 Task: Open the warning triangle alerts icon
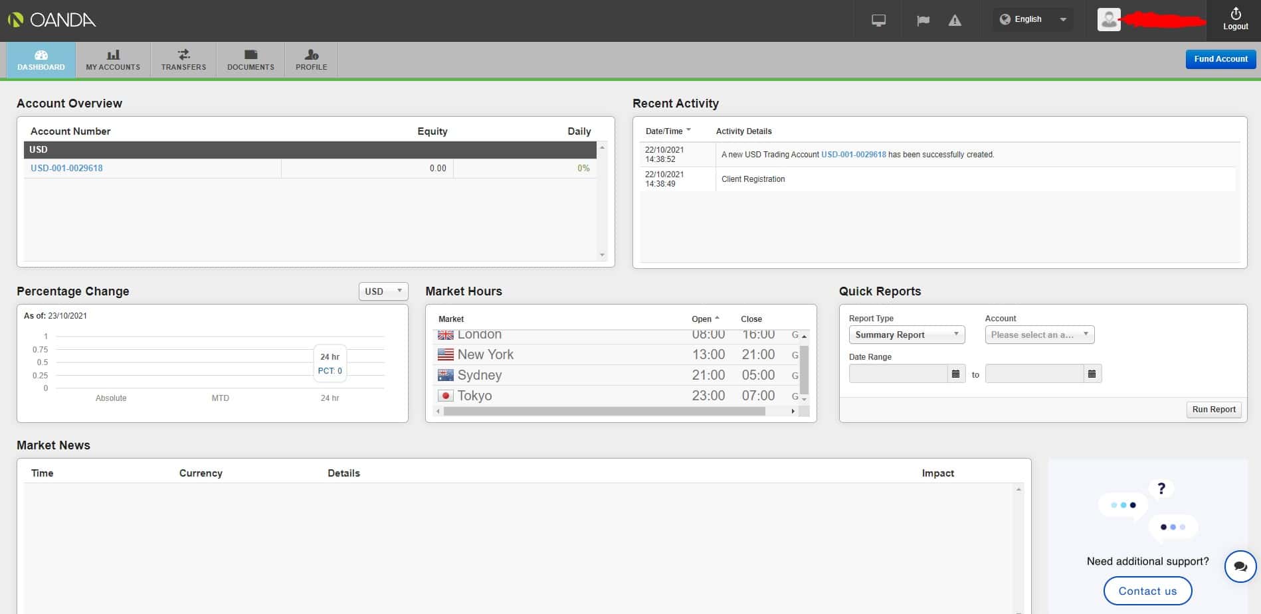[955, 21]
